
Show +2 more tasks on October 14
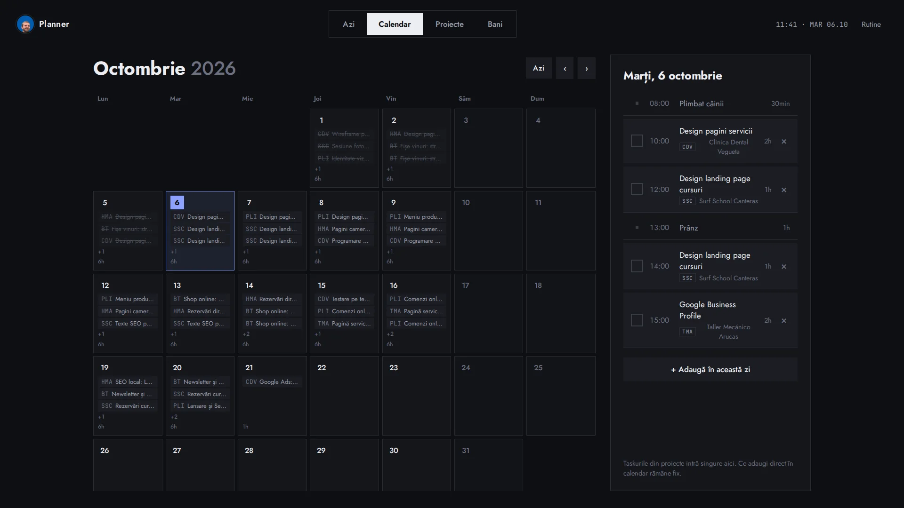click(x=246, y=334)
